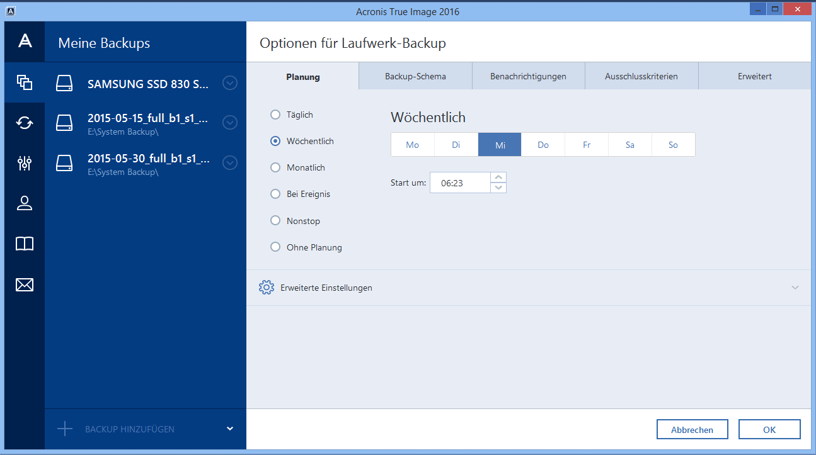The image size is (816, 455).
Task: Open the Feedback envelope icon
Action: [25, 285]
